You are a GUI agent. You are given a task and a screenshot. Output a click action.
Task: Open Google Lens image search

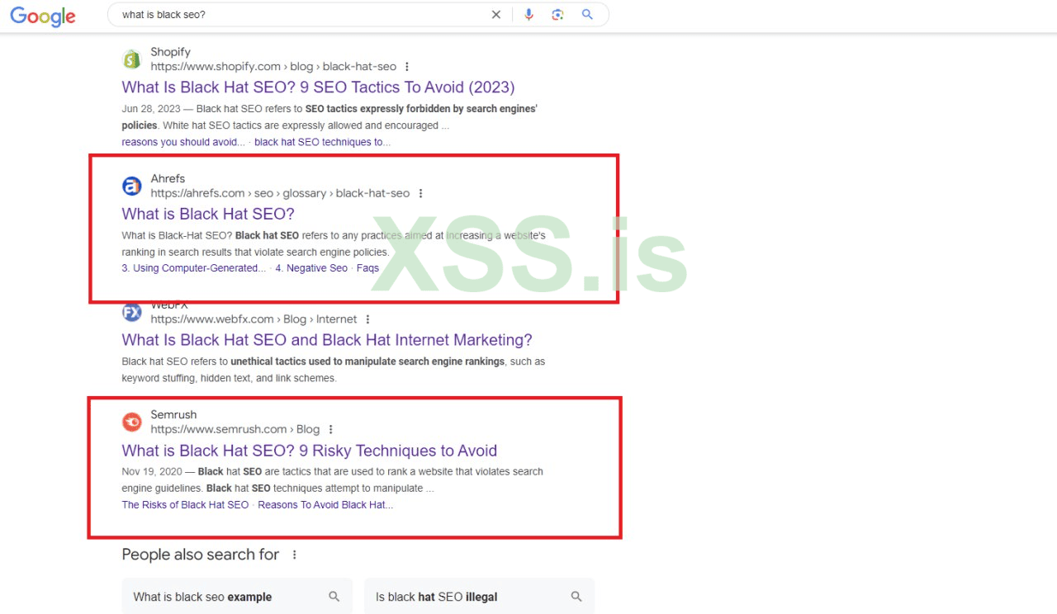tap(557, 15)
